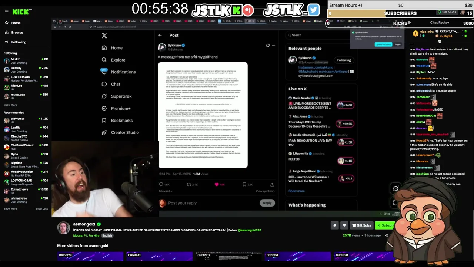
Task: Click the post's repost icon
Action: coord(188,184)
